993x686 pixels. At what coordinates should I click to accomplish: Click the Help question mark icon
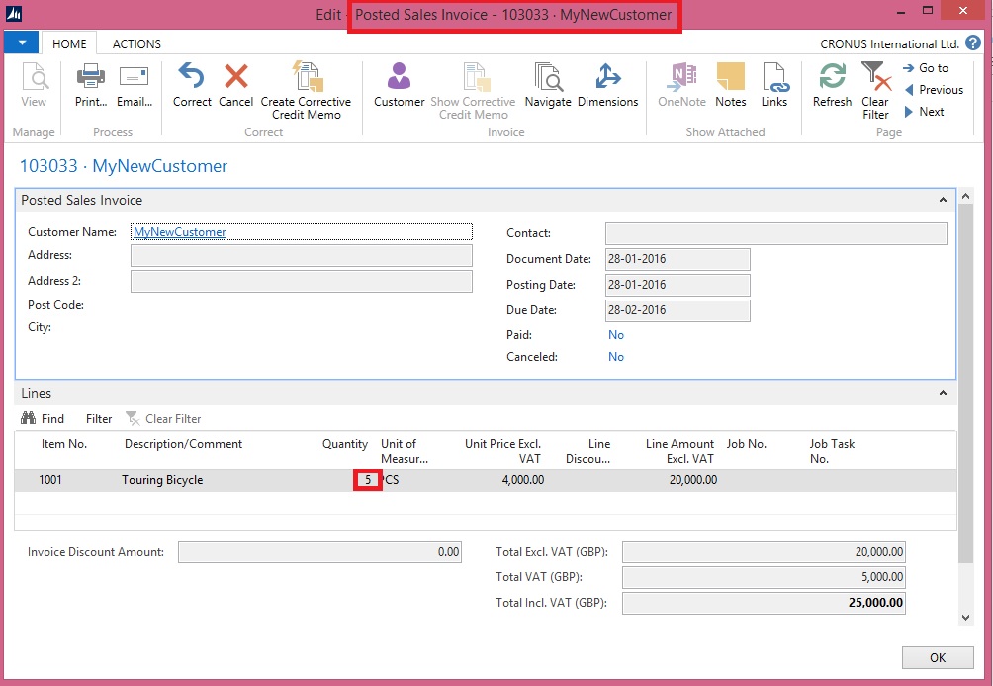click(x=974, y=43)
